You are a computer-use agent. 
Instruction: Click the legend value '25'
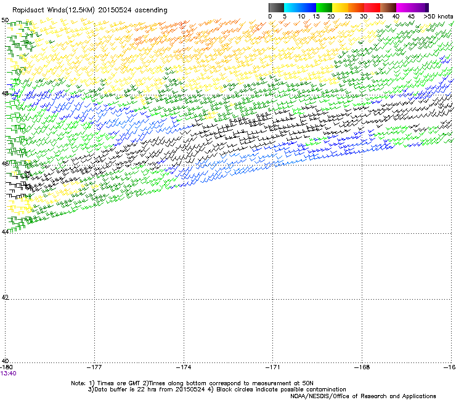pos(348,17)
